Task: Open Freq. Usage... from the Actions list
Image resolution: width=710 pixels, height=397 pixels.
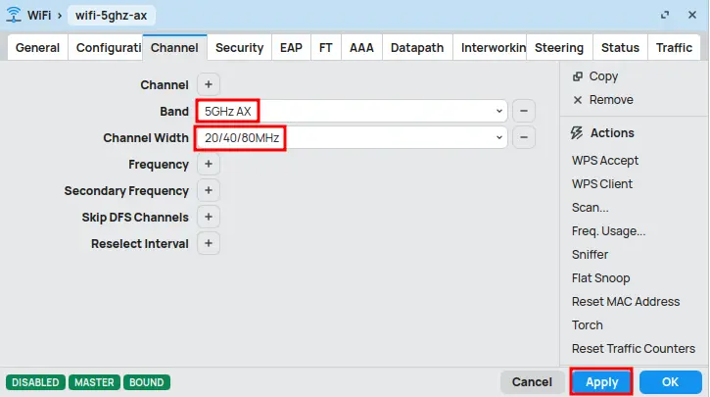Action: point(608,231)
